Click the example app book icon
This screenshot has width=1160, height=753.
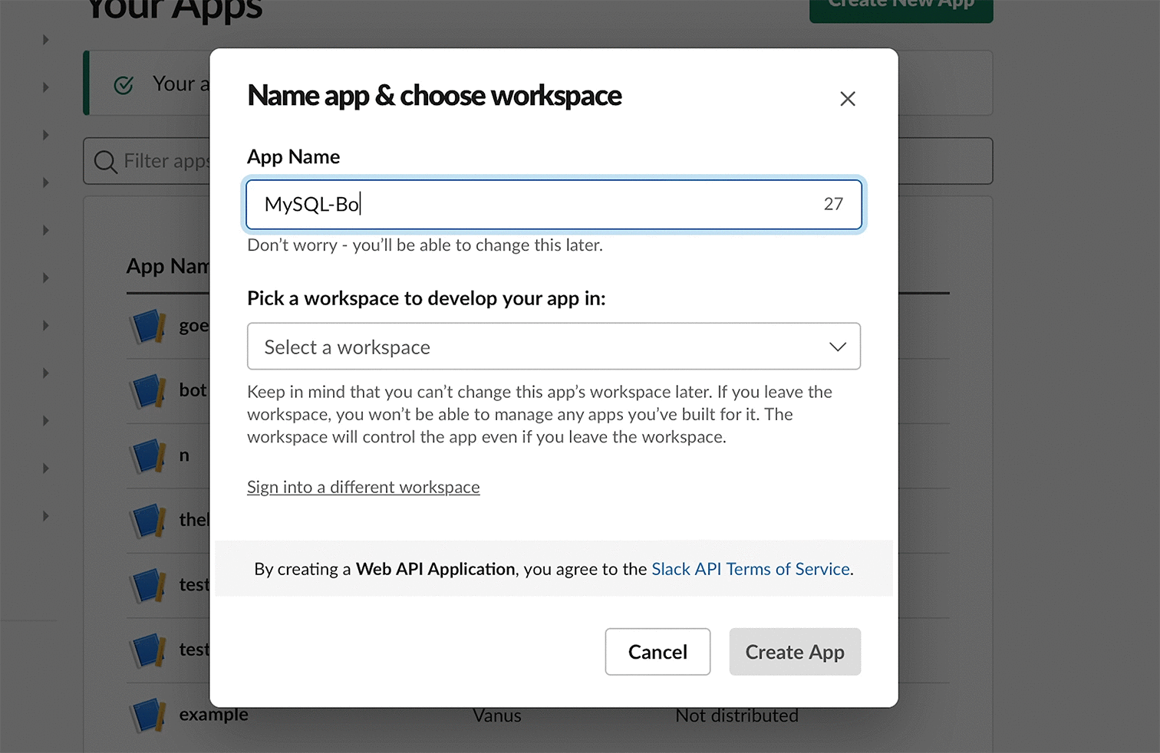coord(148,715)
